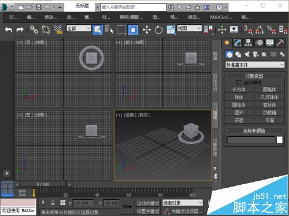
Task: Toggle the 3D Snaps button
Action: click(x=248, y=29)
